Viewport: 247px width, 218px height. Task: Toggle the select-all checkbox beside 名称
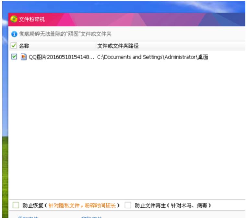coord(14,46)
